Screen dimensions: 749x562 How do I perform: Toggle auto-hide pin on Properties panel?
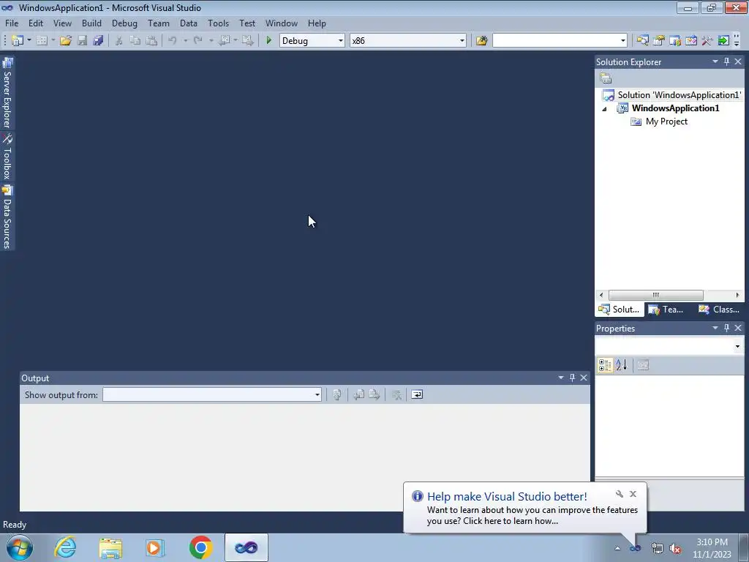coord(726,328)
